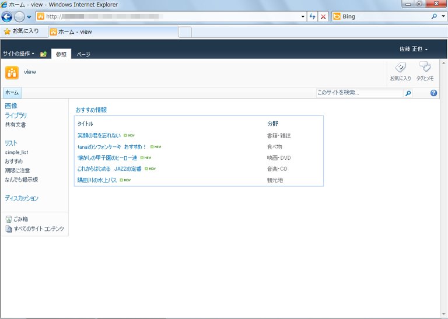Open 画像 in the sidebar
The image size is (448, 319).
coord(11,106)
